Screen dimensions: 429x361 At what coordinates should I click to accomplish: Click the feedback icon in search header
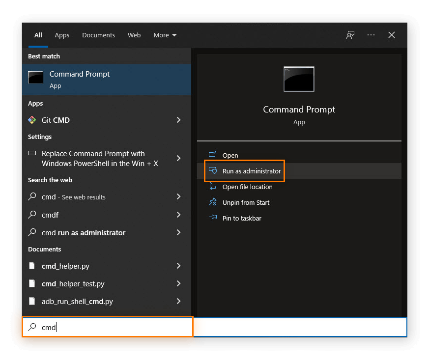(x=350, y=35)
